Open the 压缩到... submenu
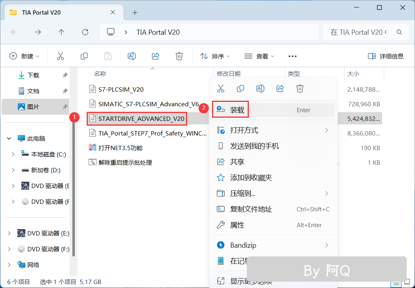The width and height of the screenshot is (415, 288). [273, 194]
